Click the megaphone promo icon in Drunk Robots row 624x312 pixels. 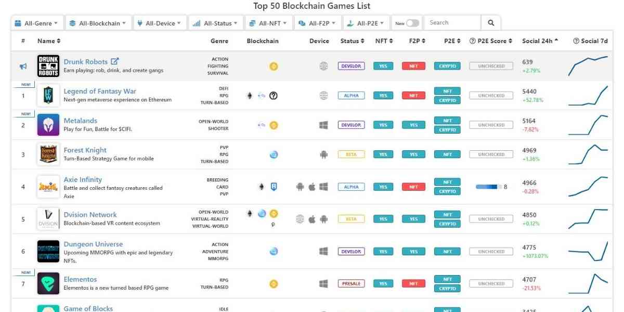(23, 66)
